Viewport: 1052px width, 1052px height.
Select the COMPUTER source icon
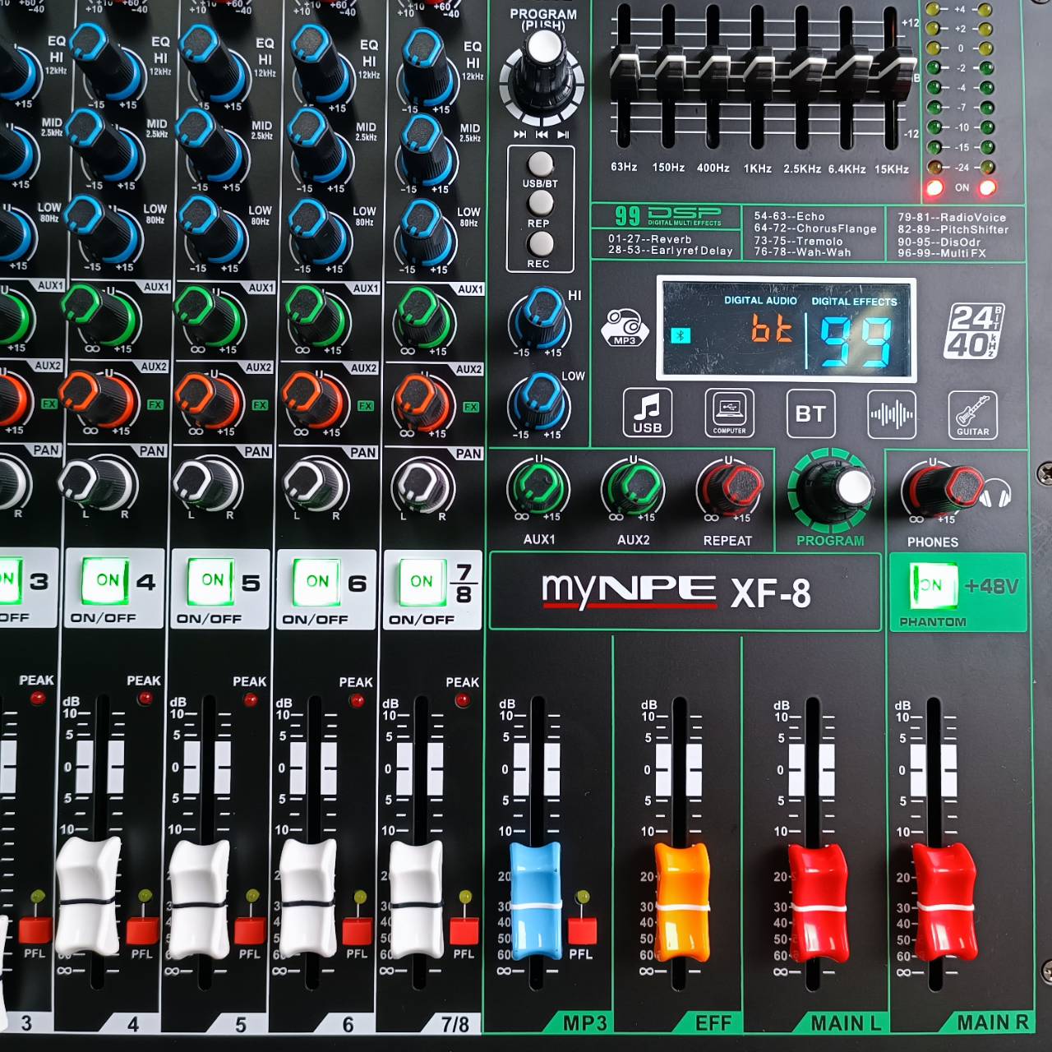(x=730, y=413)
